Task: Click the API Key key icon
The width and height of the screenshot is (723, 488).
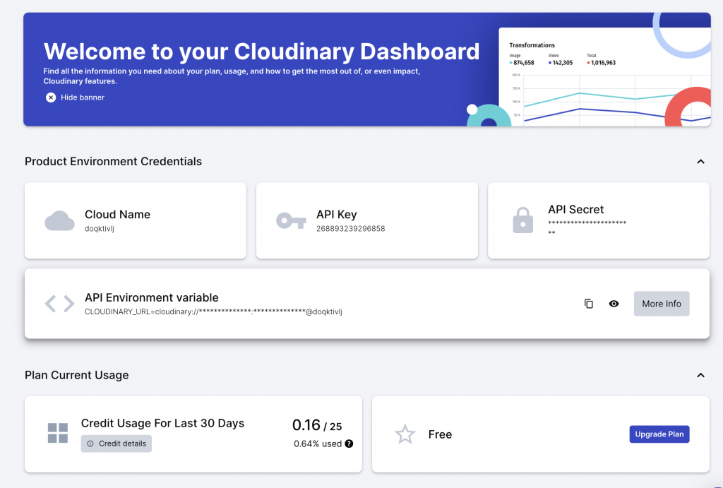Action: point(291,220)
